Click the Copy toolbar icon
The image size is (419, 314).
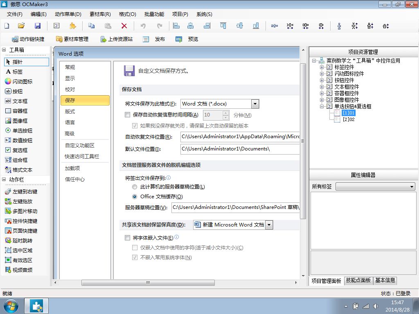[91, 26]
